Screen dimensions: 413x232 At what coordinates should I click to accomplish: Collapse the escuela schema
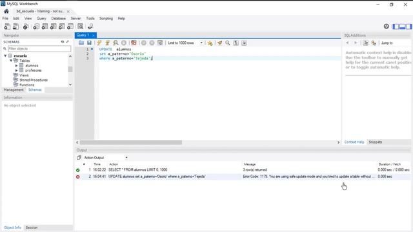5,56
